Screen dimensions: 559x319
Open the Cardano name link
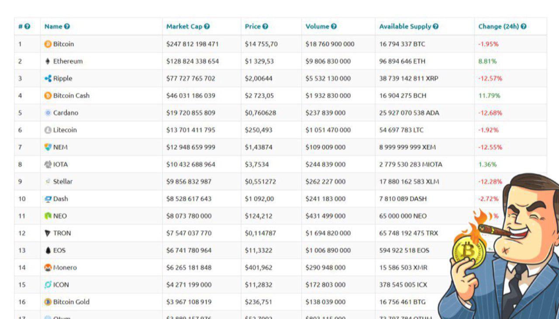[66, 113]
